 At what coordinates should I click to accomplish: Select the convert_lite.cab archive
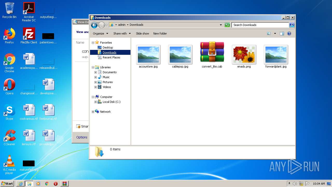[212, 55]
